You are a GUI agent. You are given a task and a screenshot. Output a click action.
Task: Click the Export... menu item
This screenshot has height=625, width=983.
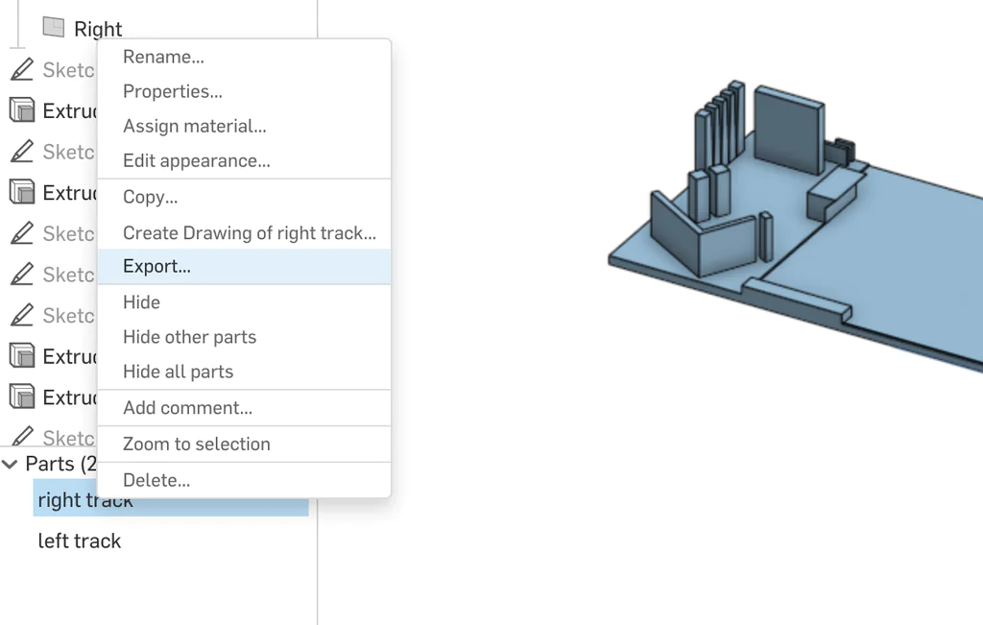pos(244,267)
